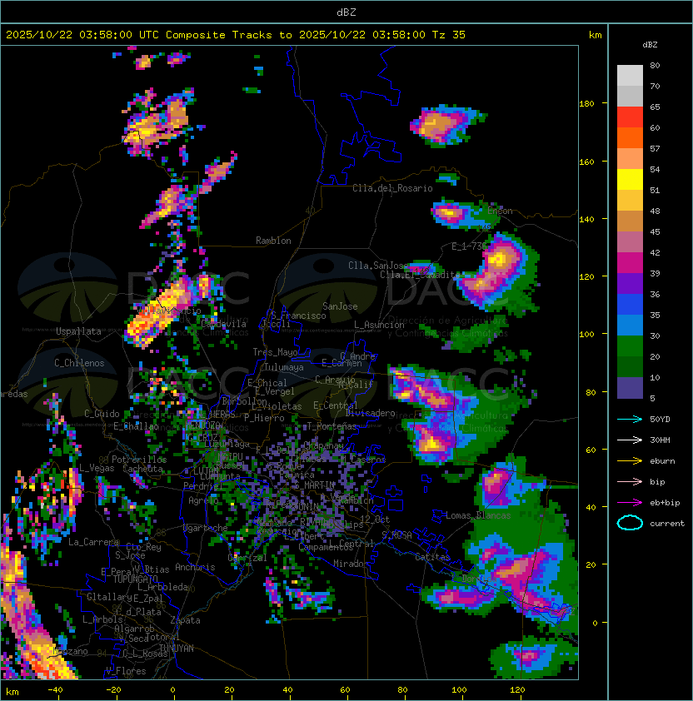Click the 'S_Francisco' map label
Image resolution: width=693 pixels, height=701 pixels.
pos(298,316)
